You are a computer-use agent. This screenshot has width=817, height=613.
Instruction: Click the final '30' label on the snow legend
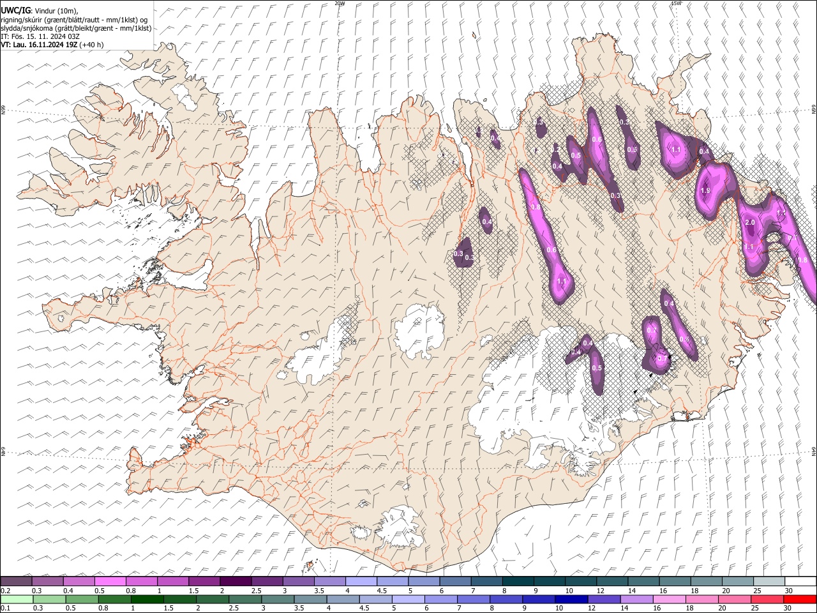(x=788, y=590)
